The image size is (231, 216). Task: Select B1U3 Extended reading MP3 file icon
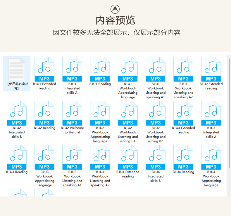coord(183,113)
